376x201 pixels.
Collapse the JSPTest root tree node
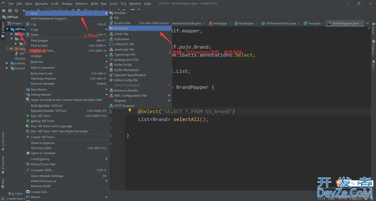7,29
